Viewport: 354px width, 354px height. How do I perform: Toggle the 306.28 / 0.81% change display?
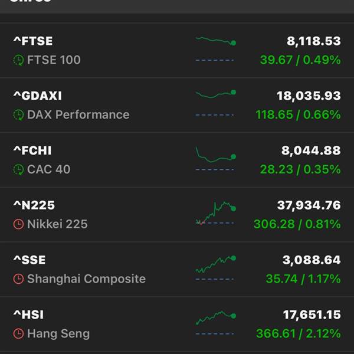tap(297, 224)
